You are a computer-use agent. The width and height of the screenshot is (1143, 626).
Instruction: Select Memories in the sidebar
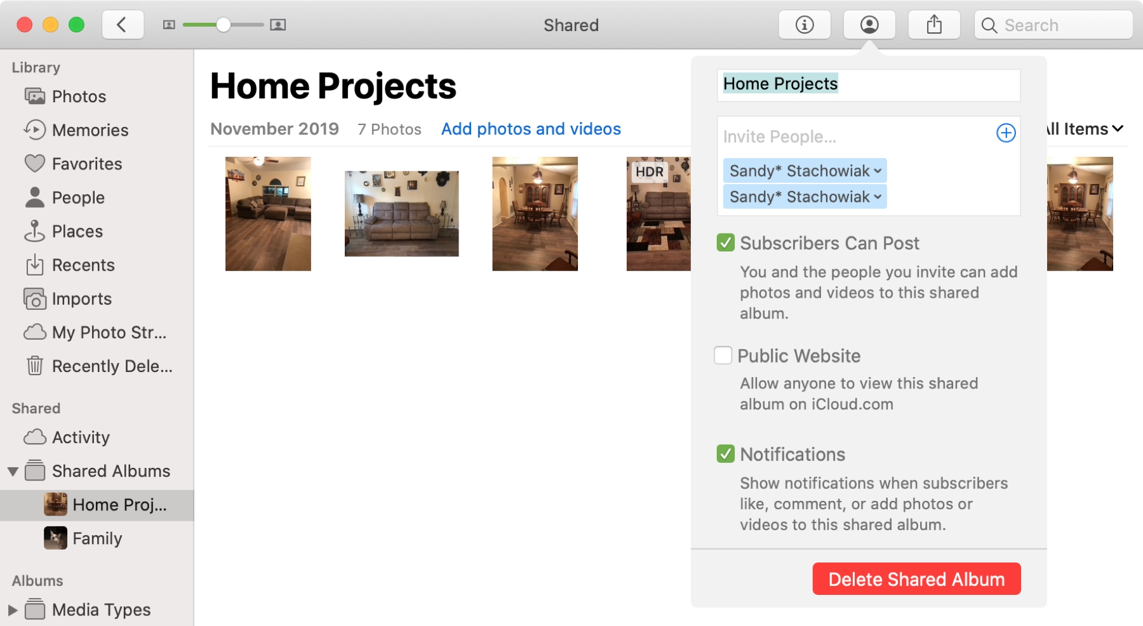click(90, 130)
